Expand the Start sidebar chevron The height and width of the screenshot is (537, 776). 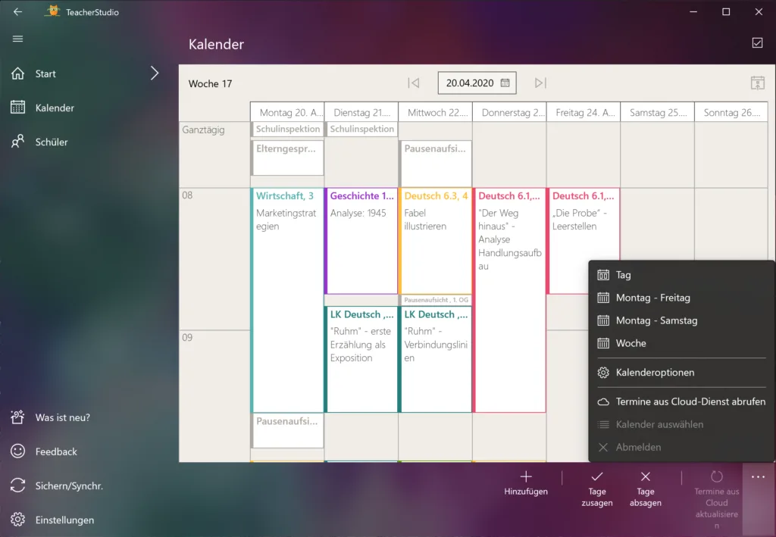coord(155,73)
